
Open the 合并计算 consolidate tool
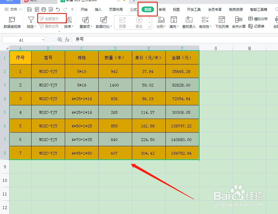pos(239,22)
